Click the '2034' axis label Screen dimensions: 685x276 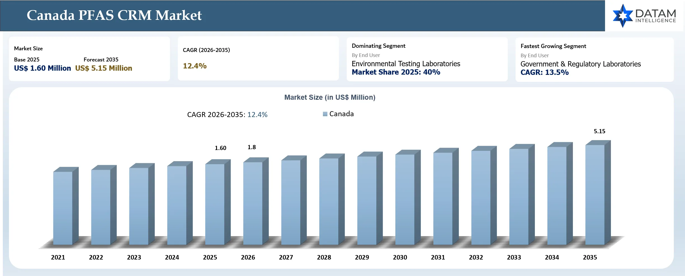[552, 257]
